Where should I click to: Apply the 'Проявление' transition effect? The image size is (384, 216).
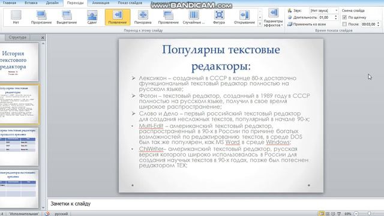(168, 17)
